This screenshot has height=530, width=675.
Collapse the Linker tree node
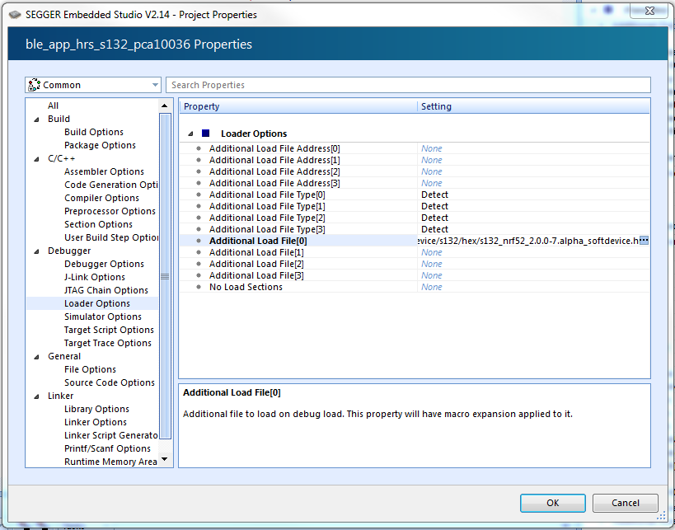click(x=36, y=396)
